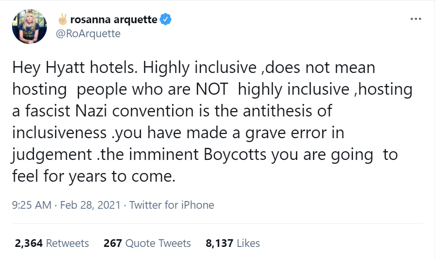Click the 9:25 AM timestamp
Screen dimensions: 436x259
coord(31,205)
